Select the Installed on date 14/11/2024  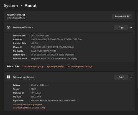36,93
